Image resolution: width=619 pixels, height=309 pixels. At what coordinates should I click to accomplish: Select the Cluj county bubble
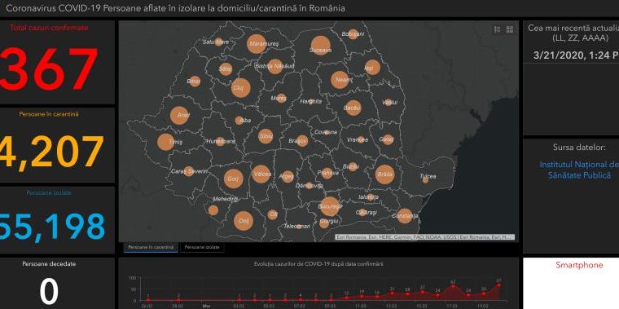[241, 88]
